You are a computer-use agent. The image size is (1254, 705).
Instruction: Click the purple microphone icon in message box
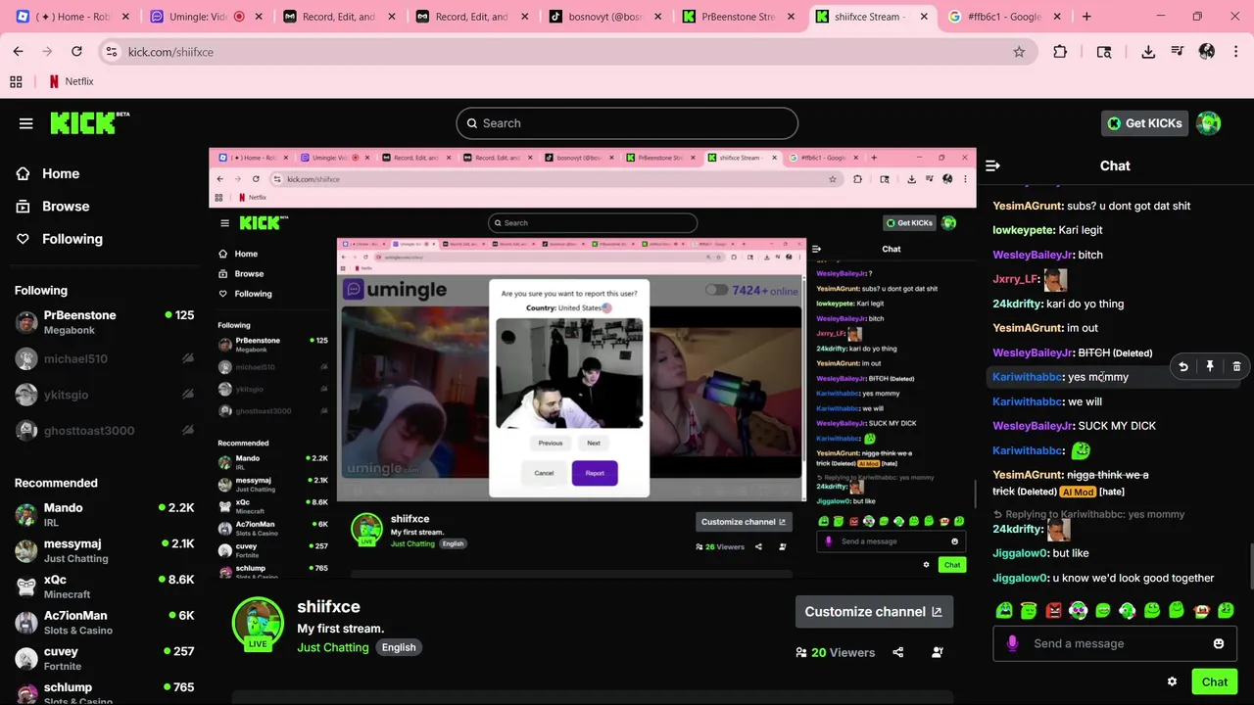pyautogui.click(x=1012, y=643)
